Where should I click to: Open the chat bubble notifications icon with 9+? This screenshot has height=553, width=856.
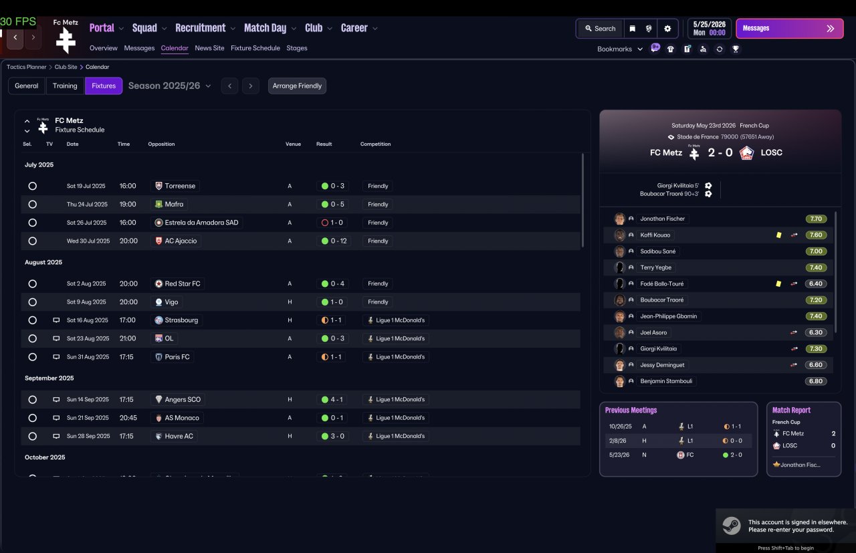tap(655, 48)
